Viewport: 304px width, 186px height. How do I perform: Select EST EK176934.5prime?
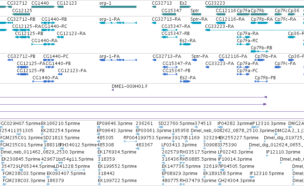pyautogui.click(x=117, y=152)
